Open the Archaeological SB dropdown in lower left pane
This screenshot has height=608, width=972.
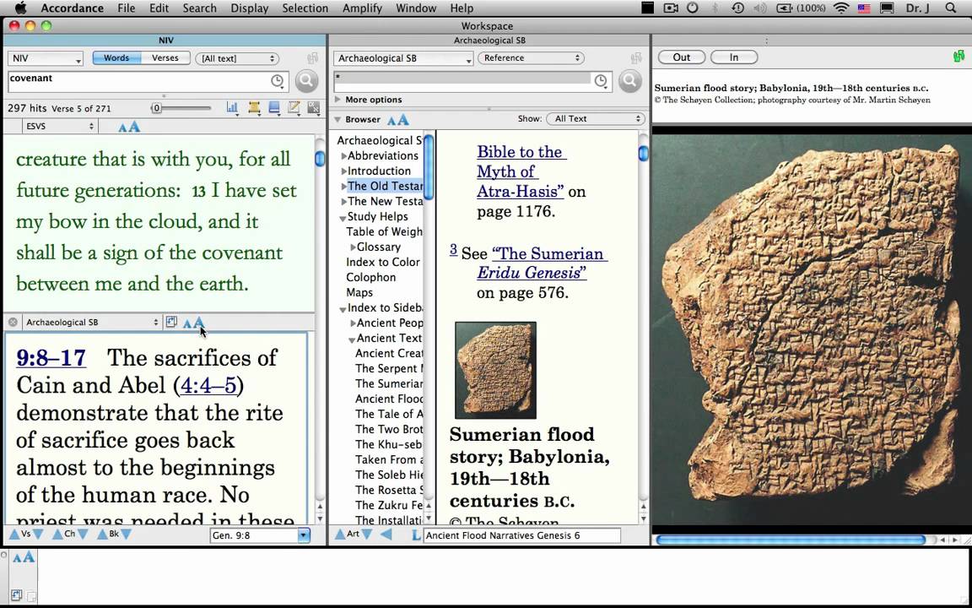(92, 322)
